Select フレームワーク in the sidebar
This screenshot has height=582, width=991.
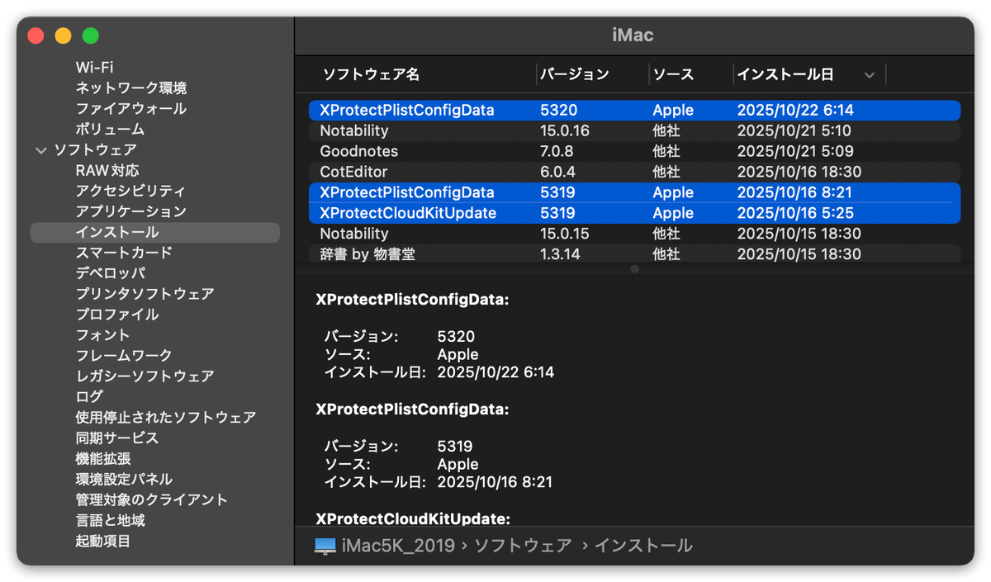point(124,356)
